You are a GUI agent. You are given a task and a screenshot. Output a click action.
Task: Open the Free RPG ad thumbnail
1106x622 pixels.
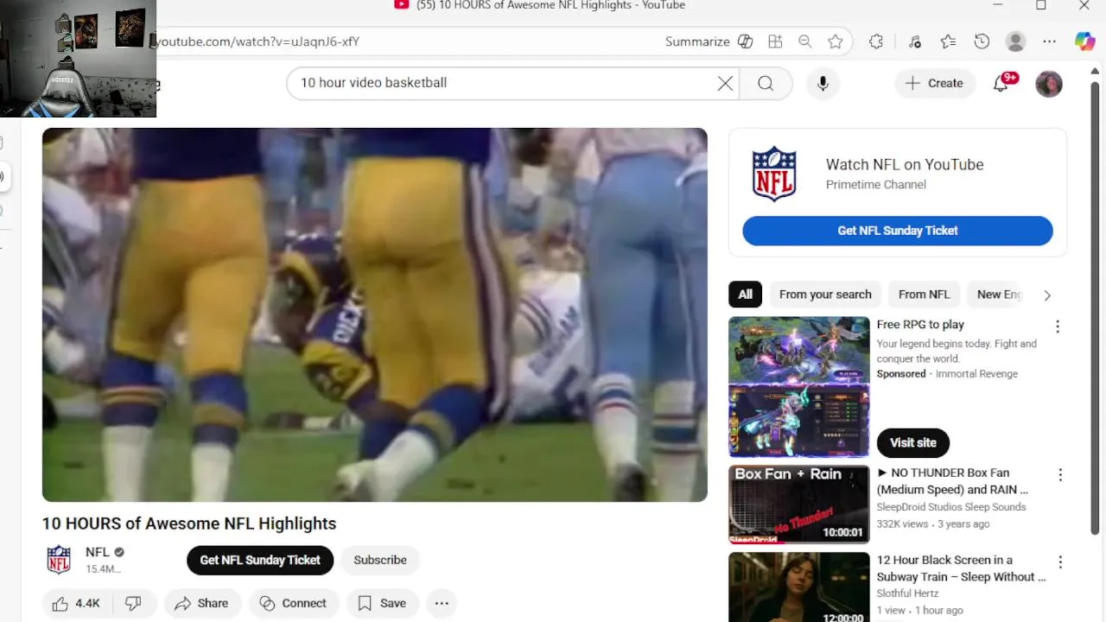799,387
